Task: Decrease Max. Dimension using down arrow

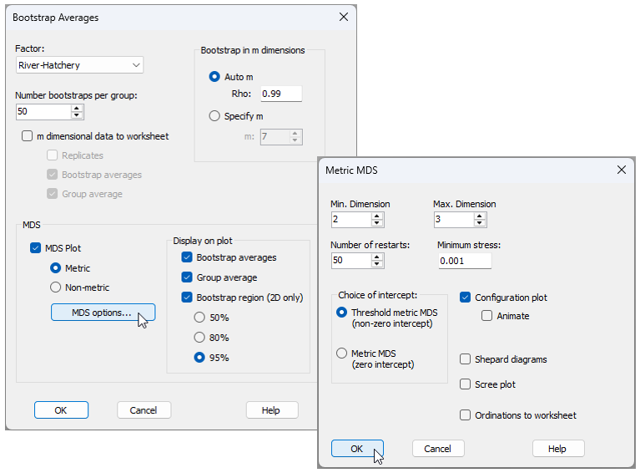Action: (479, 224)
